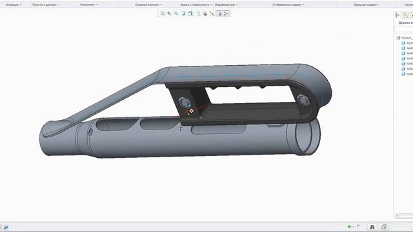The height and width of the screenshot is (232, 413).
Task: Open the Вырез и поверхность group dropdown
Action: (x=196, y=5)
